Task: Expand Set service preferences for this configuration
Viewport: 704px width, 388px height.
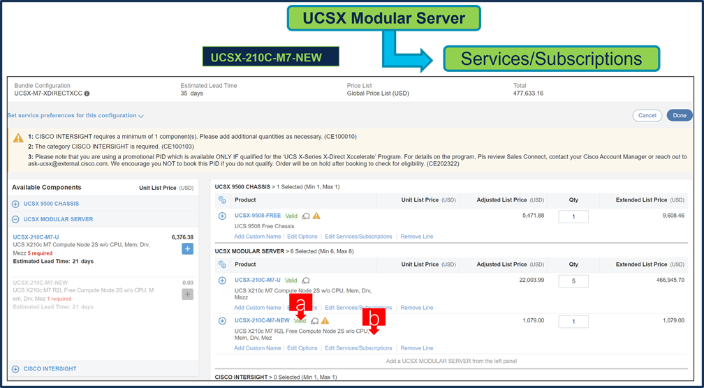Action: (x=75, y=116)
